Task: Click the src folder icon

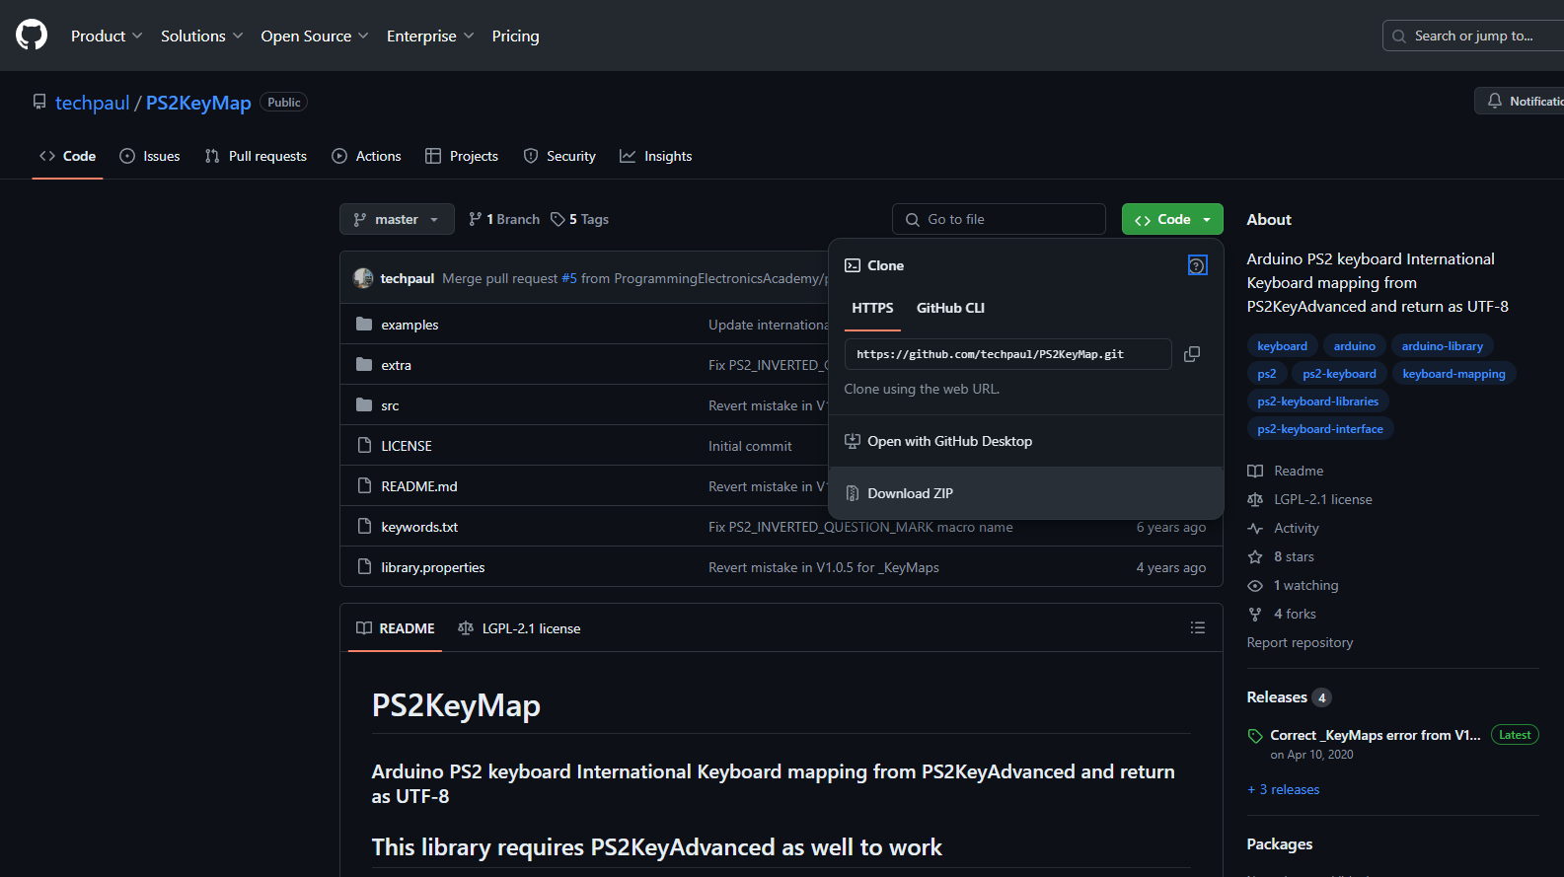Action: click(x=364, y=405)
